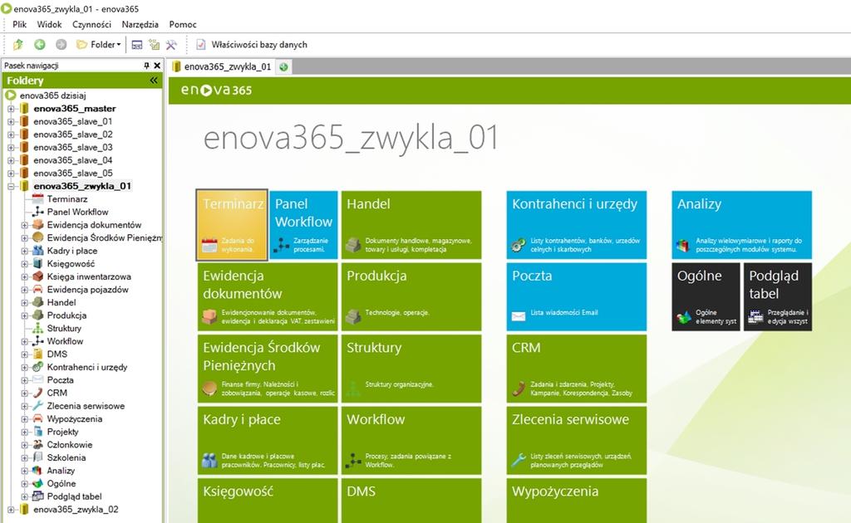The image size is (851, 523).
Task: Select enova365_slave_05 in tree
Action: (x=73, y=174)
